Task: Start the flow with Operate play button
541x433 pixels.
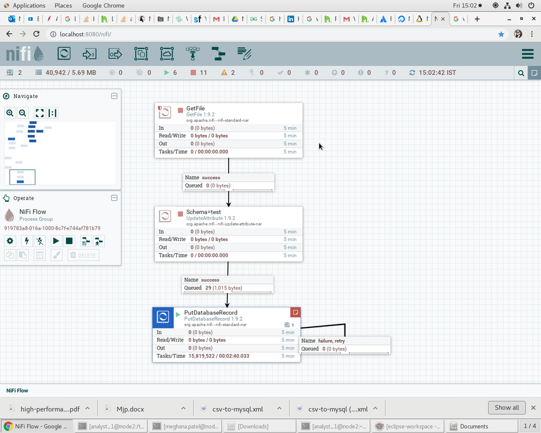Action: tap(56, 241)
